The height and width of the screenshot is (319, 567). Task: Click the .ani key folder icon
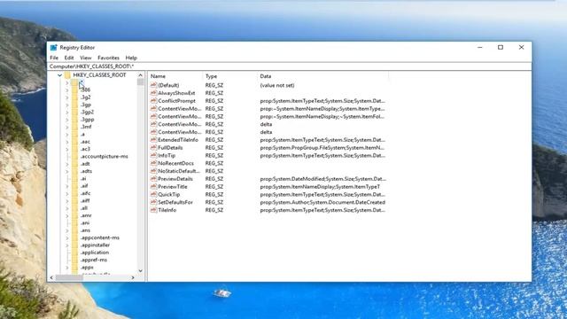point(74,222)
